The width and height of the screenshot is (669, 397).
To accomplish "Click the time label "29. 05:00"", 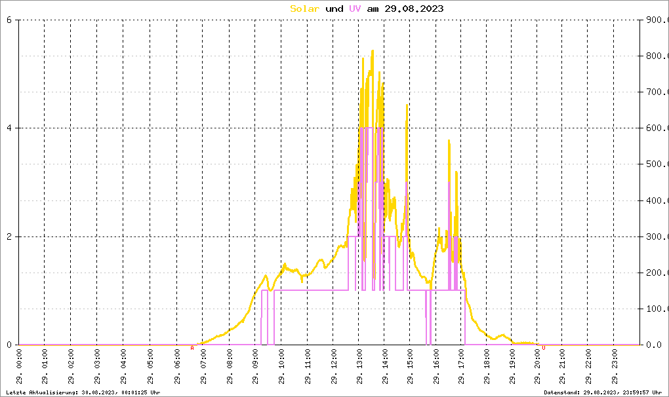I will [x=150, y=367].
